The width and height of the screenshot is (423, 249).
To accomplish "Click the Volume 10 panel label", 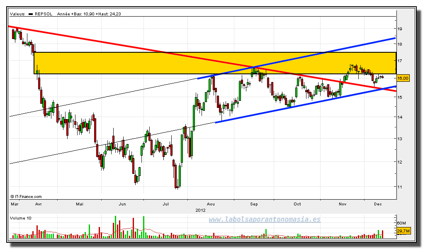I will pyautogui.click(x=20, y=218).
